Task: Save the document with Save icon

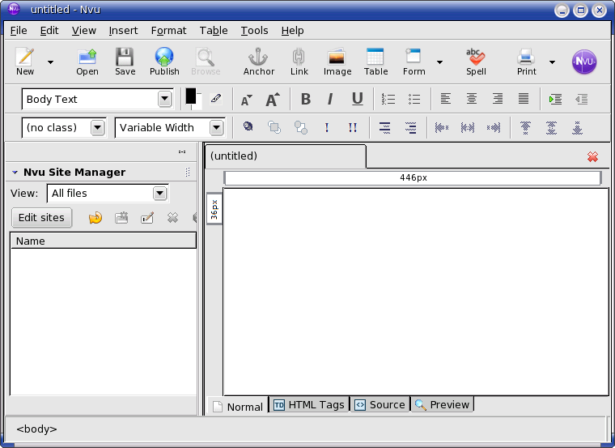Action: pyautogui.click(x=125, y=62)
